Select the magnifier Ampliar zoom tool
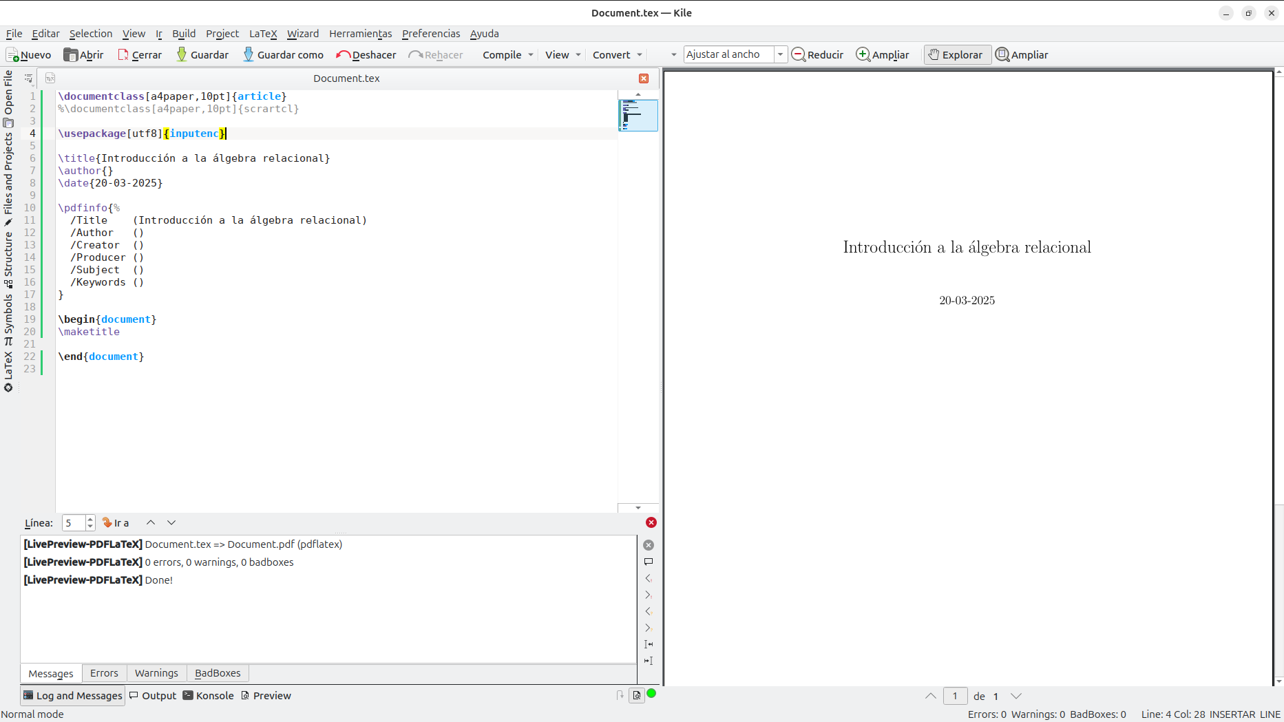The width and height of the screenshot is (1284, 722). tap(1022, 55)
